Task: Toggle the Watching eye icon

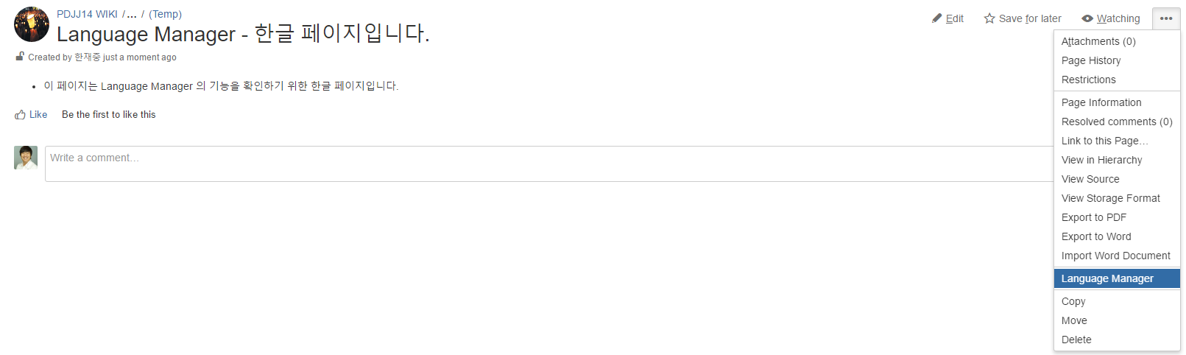Action: (x=1087, y=18)
